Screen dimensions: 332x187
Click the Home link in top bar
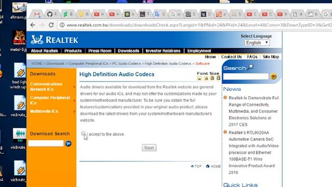(210, 57)
